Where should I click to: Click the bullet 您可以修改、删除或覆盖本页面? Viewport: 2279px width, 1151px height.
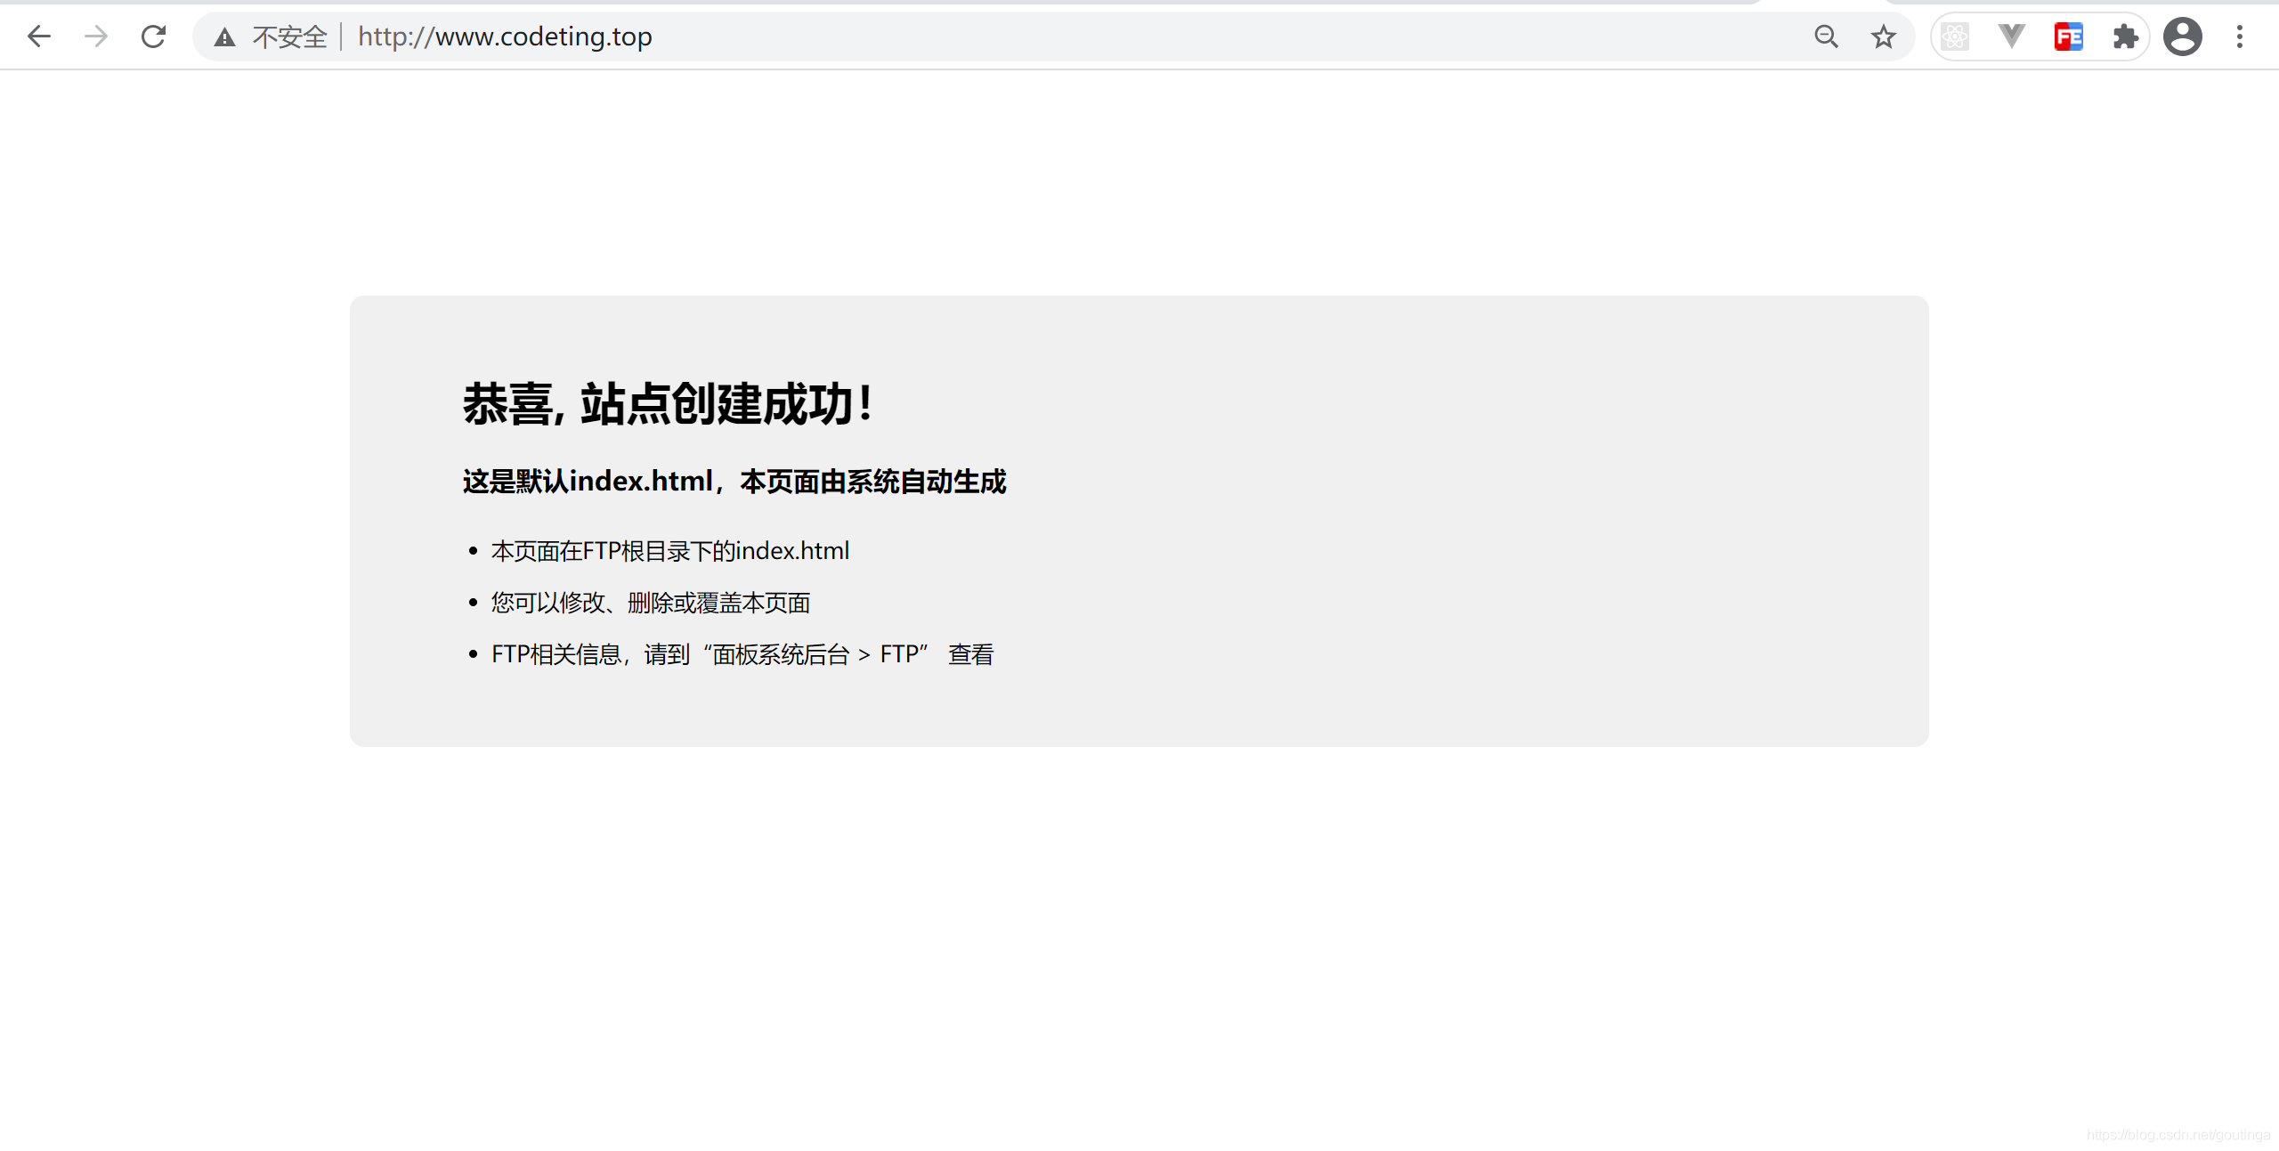[x=651, y=603]
